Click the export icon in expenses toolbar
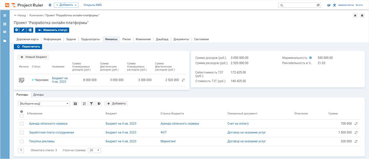Screen dimensions: 369x159 point(99,104)
